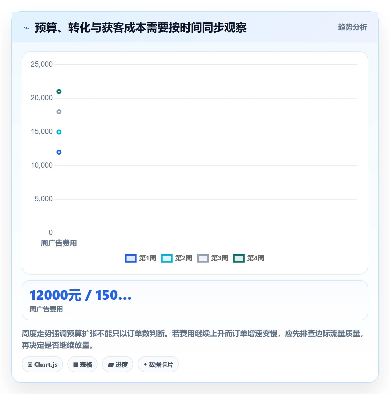Click the 15,000 y-axis label
Screen dimensions: 390x394
(x=42, y=131)
